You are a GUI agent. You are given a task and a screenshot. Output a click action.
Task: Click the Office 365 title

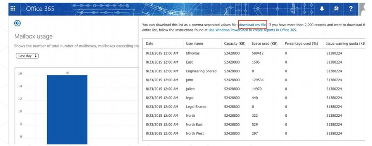coord(40,9)
